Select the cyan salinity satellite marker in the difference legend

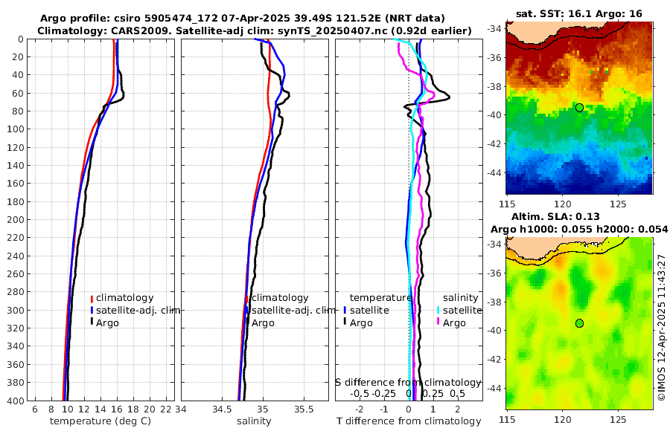[x=438, y=310]
